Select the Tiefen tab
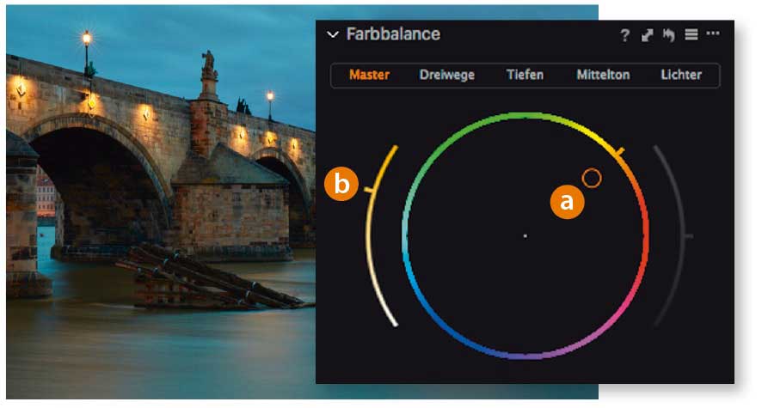 click(x=525, y=75)
